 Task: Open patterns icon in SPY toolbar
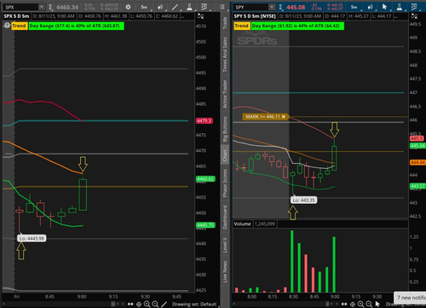[414, 7]
